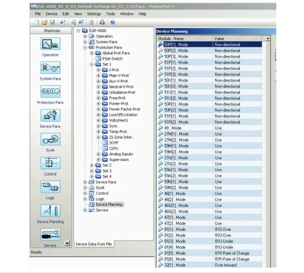
Task: Click the wrench icon beside 49 . Mode
Action: tap(160, 128)
